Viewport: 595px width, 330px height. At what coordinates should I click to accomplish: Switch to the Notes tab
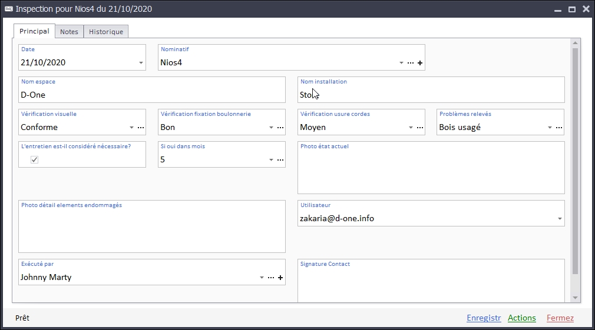coord(69,32)
